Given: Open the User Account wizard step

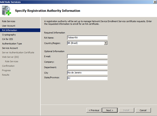Looking at the screenshot, I should click(9, 26).
